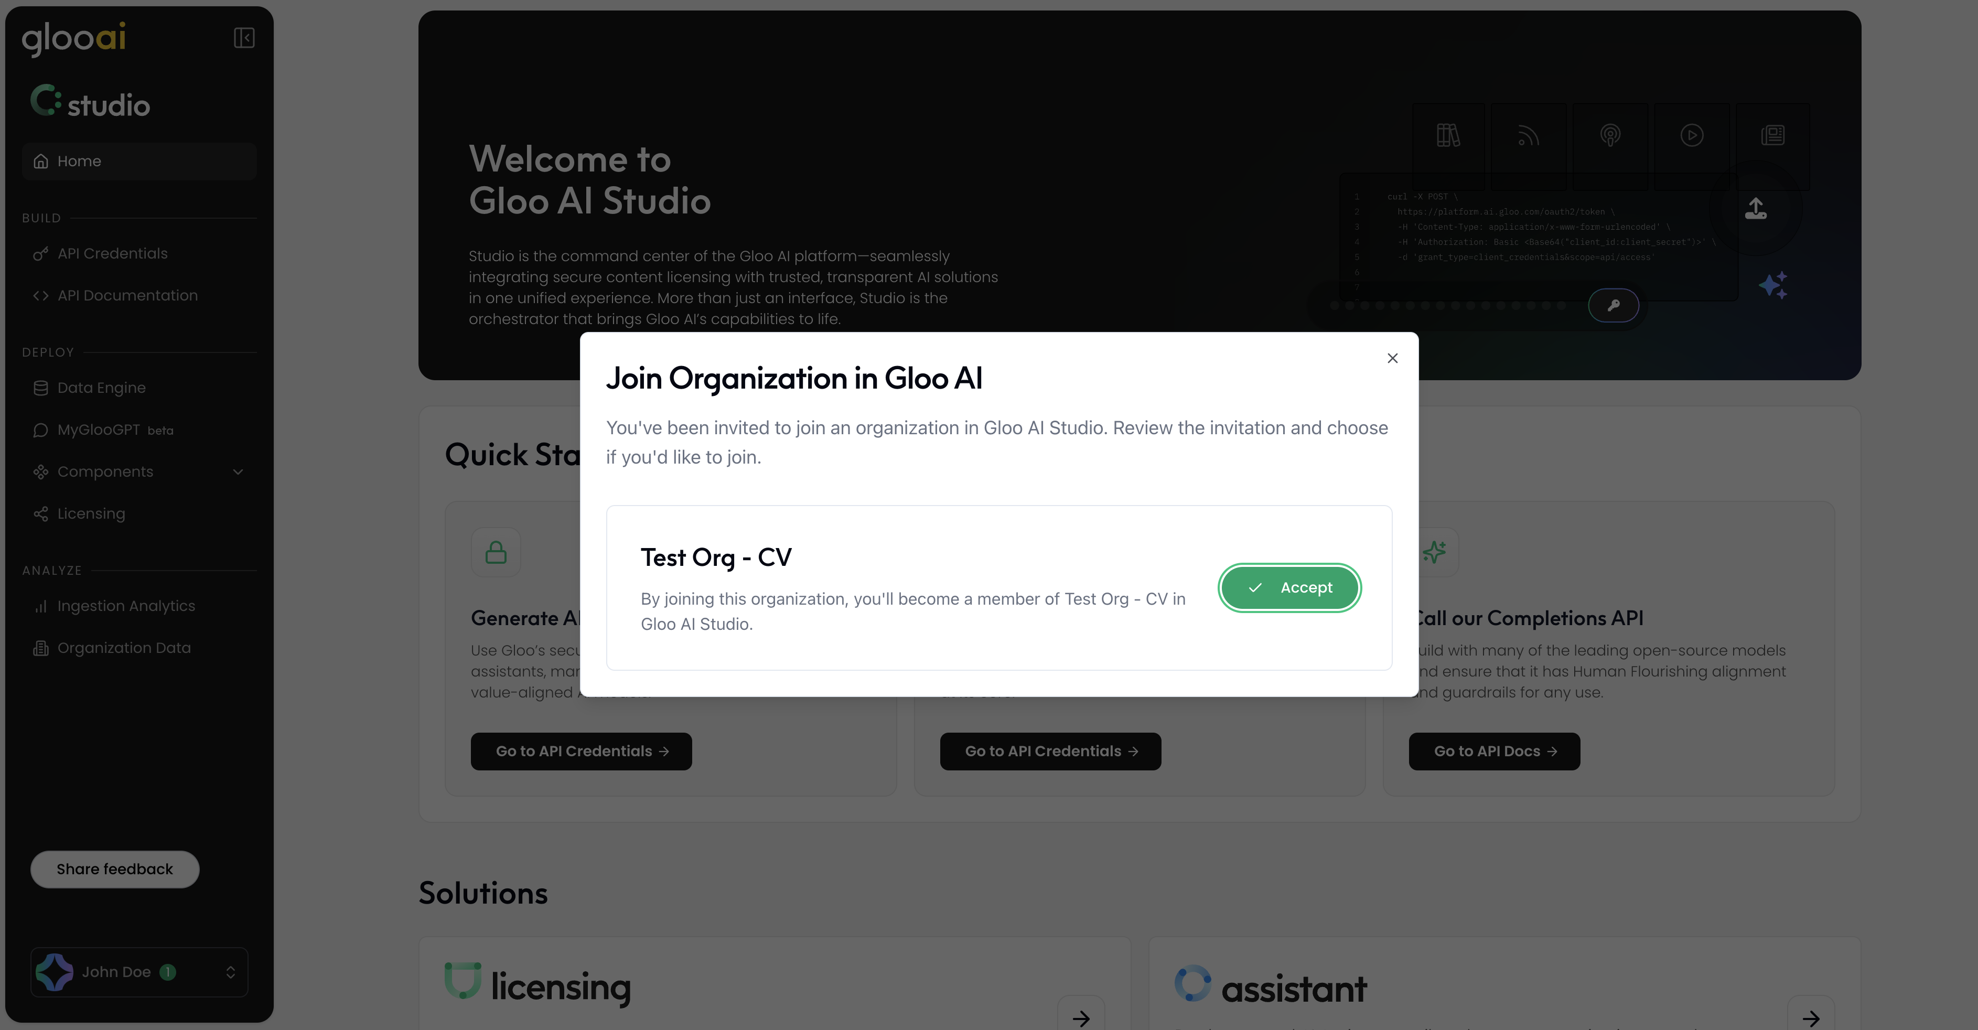Click the John Doe avatar icon
The width and height of the screenshot is (1978, 1030).
pyautogui.click(x=55, y=972)
